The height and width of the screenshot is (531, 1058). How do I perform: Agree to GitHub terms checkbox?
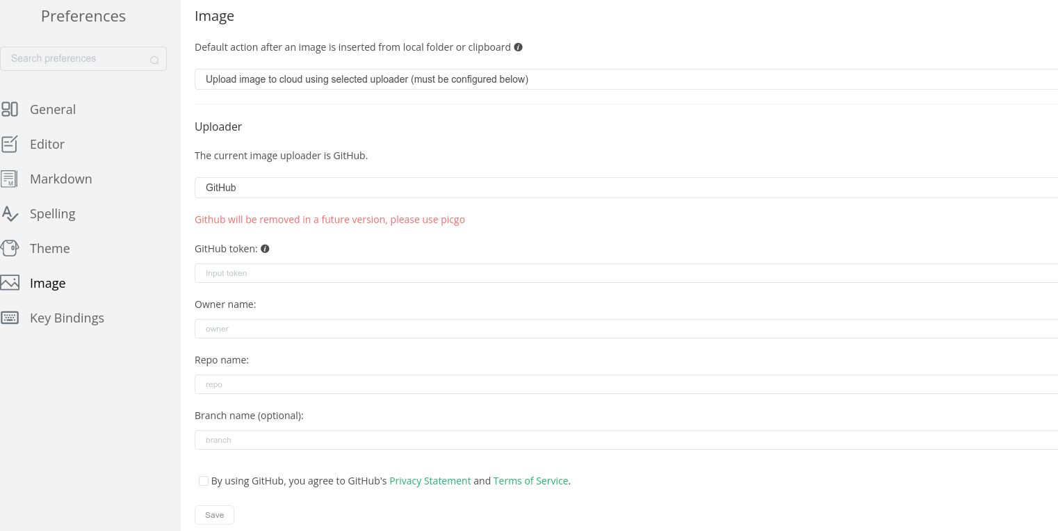point(204,481)
